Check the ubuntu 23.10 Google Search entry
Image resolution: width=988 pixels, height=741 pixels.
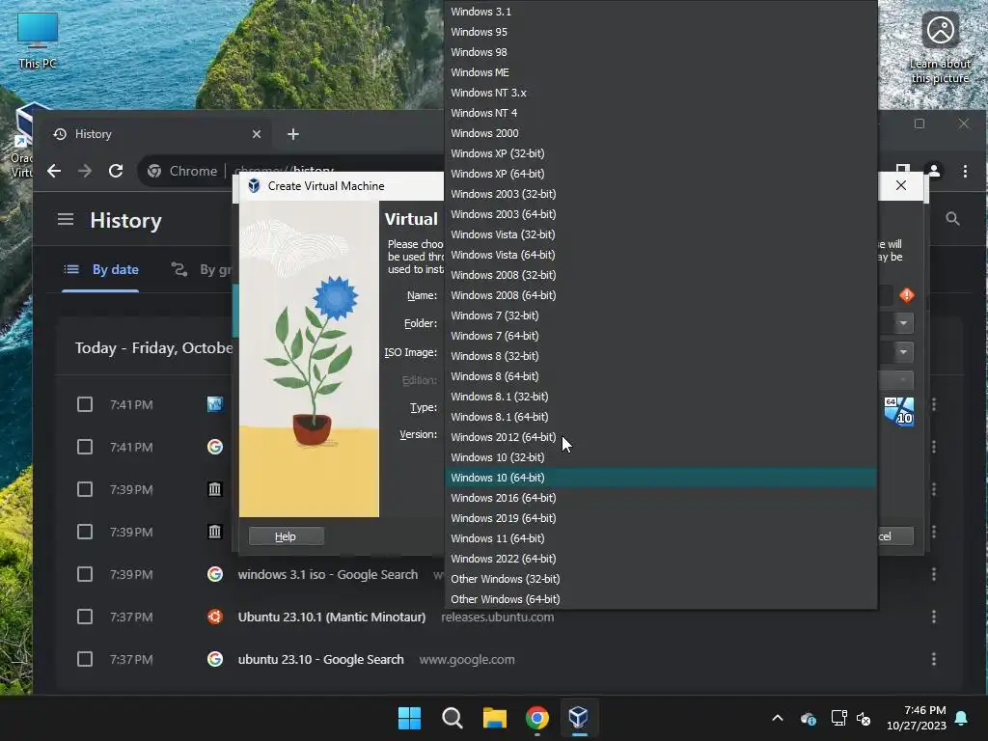tap(85, 659)
